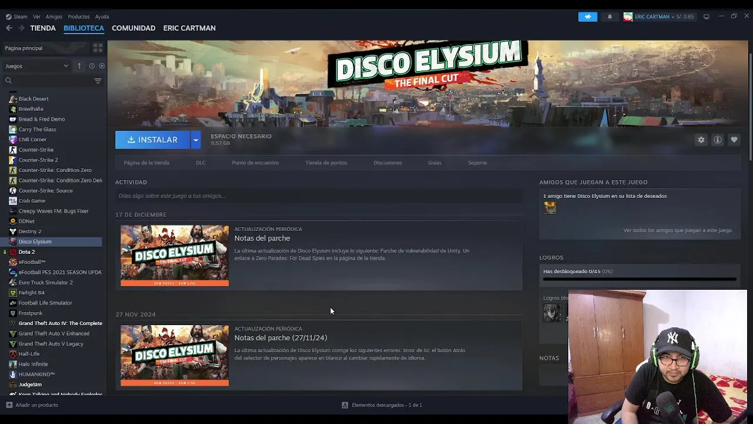The width and height of the screenshot is (753, 424).
Task: Select the Dota 2 game icon
Action: (x=13, y=251)
